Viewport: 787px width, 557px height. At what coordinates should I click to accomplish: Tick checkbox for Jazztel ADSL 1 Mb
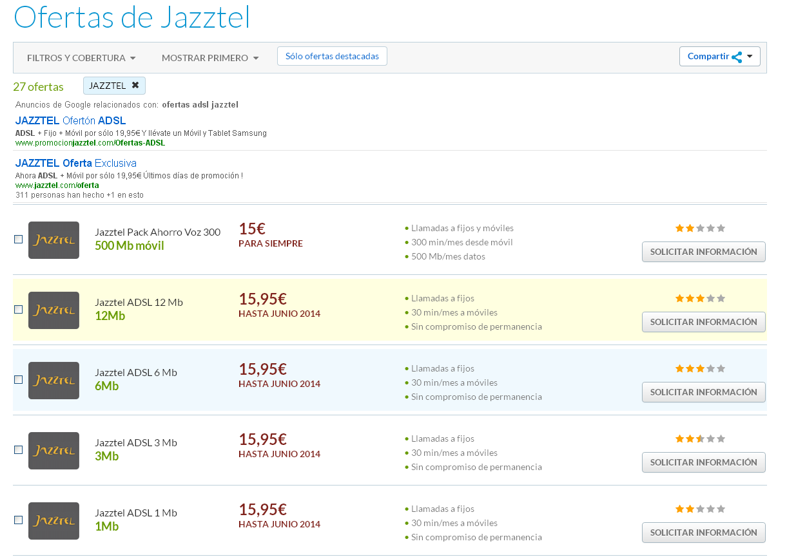pos(19,520)
